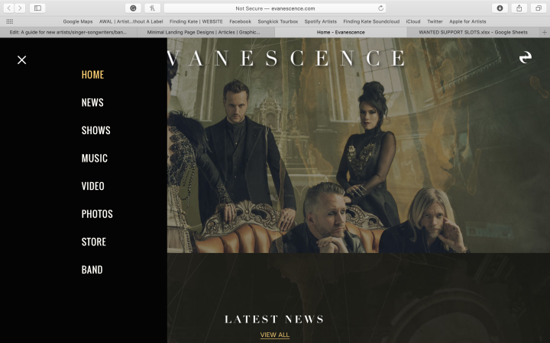Click the extension icon next to address bar
Image resolution: width=550 pixels, height=343 pixels.
pyautogui.click(x=152, y=8)
